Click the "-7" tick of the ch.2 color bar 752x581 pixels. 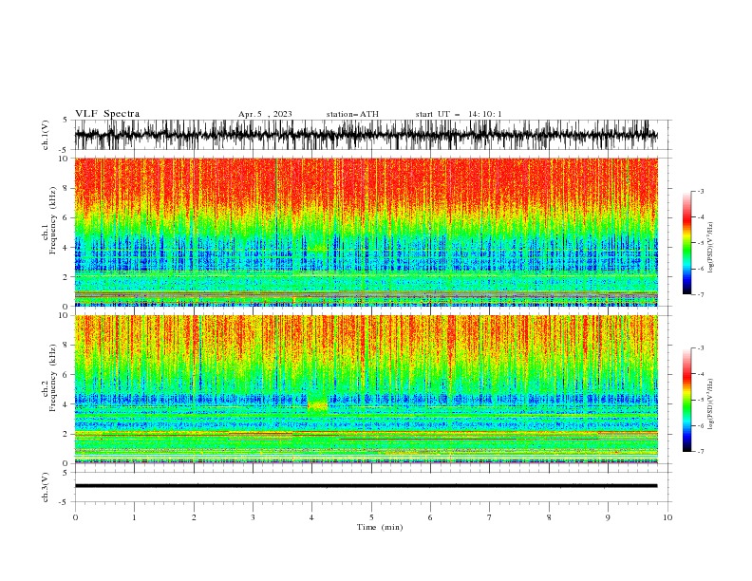pyautogui.click(x=700, y=451)
